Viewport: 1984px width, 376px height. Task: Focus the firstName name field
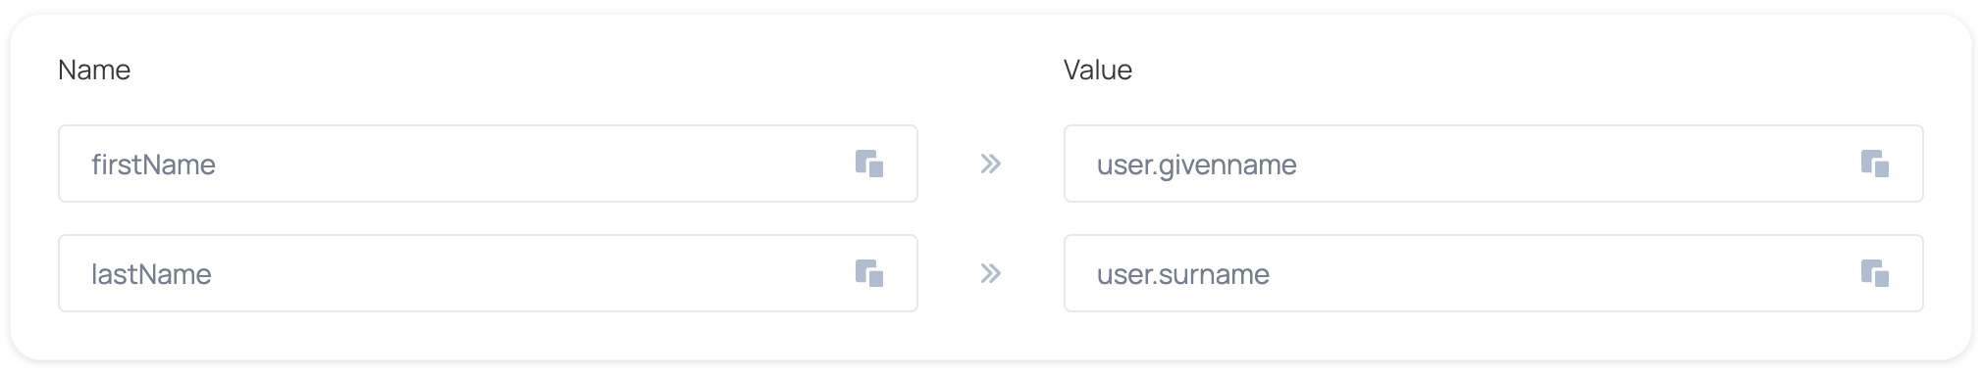coord(488,164)
